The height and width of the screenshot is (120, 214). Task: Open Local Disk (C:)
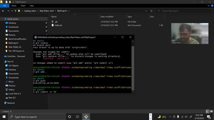[15, 94]
